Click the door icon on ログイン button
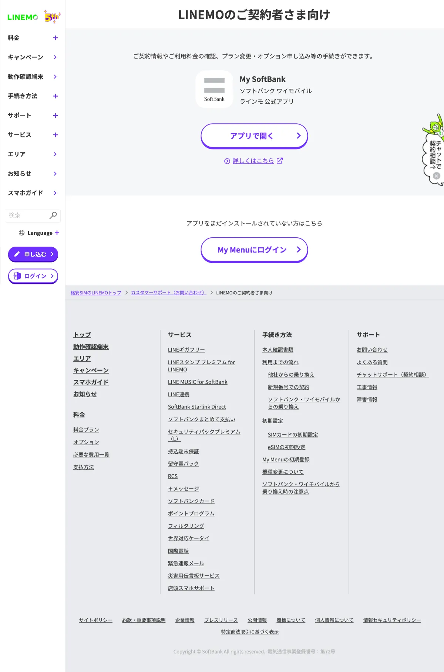This screenshot has width=444, height=672. tap(17, 276)
